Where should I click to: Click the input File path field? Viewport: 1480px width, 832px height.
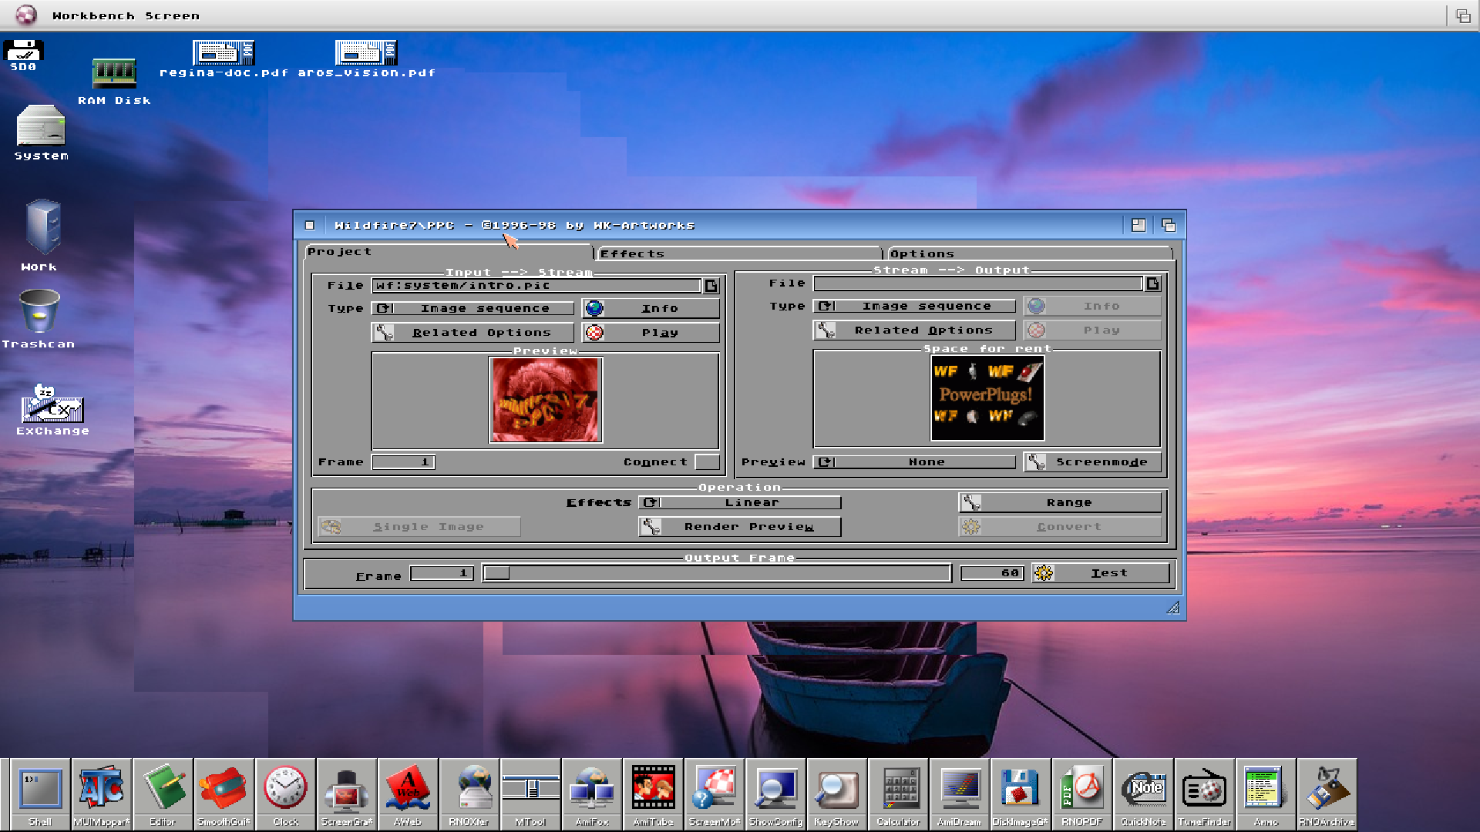coord(536,286)
